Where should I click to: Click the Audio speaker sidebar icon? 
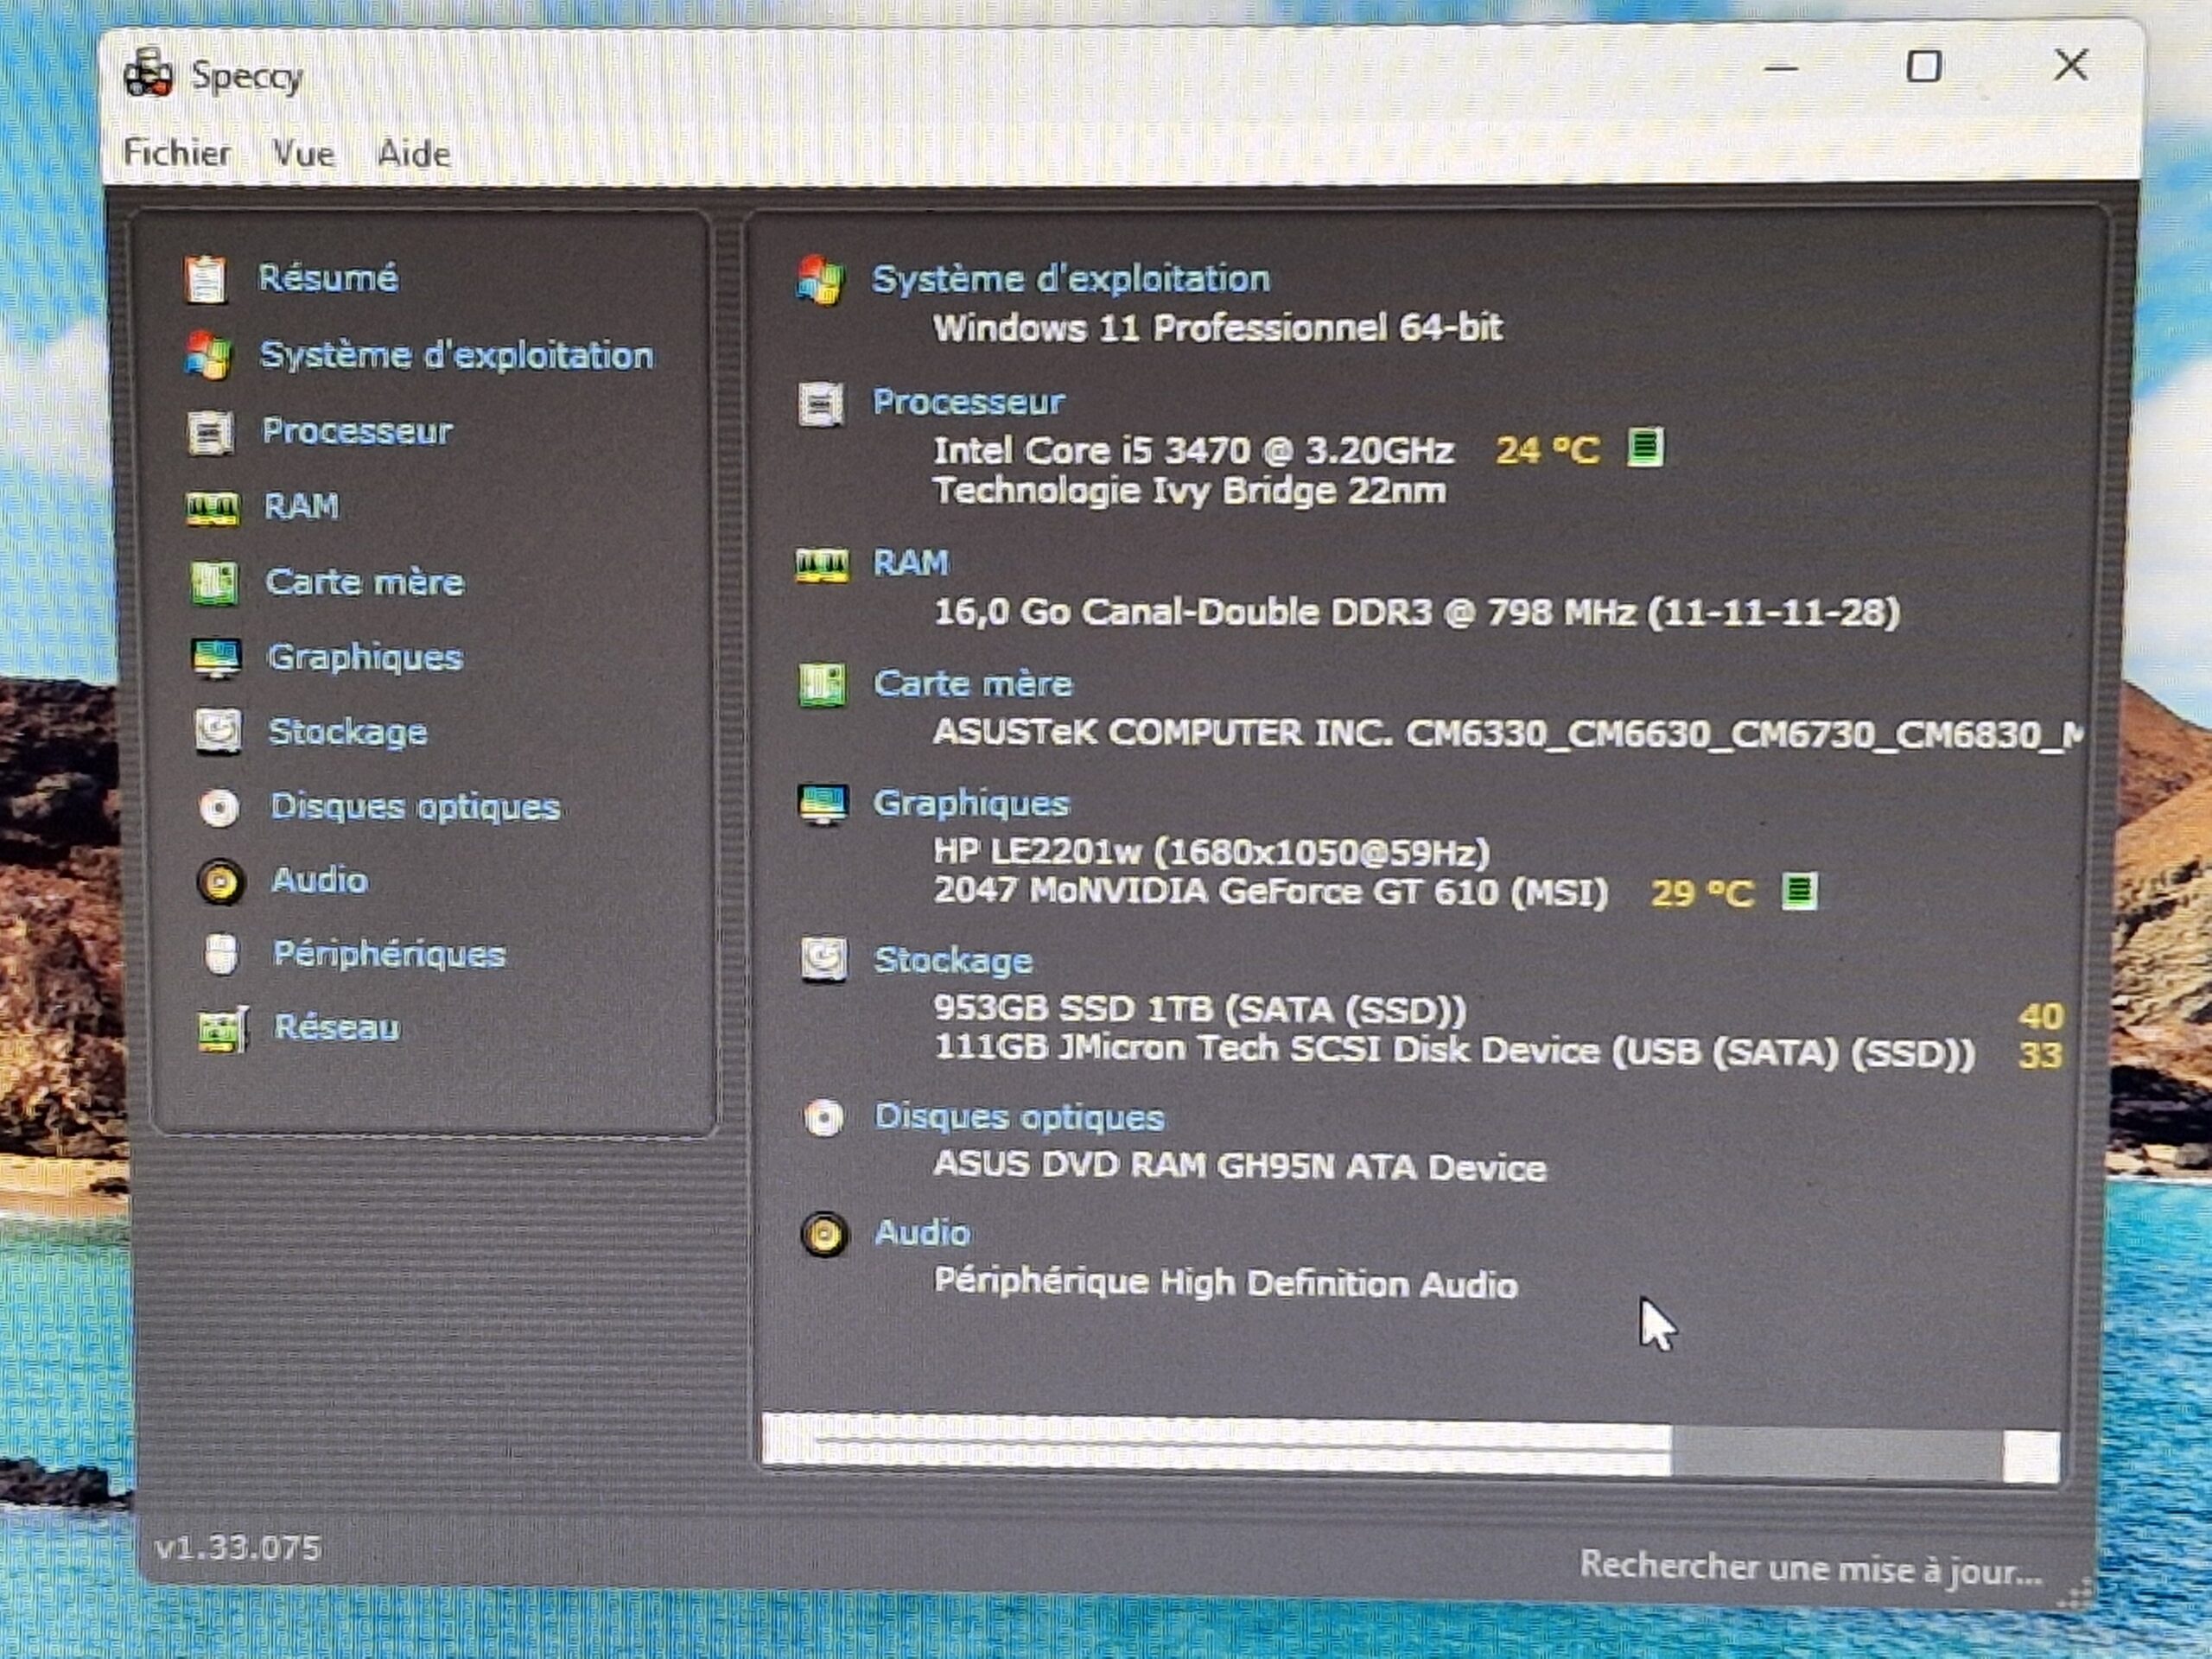[x=221, y=882]
